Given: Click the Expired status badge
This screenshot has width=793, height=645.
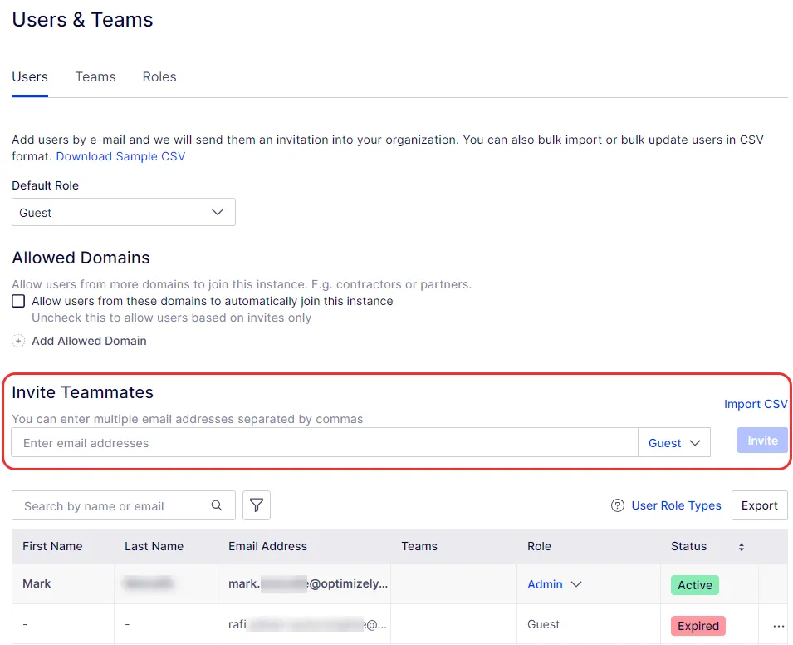Looking at the screenshot, I should (698, 626).
